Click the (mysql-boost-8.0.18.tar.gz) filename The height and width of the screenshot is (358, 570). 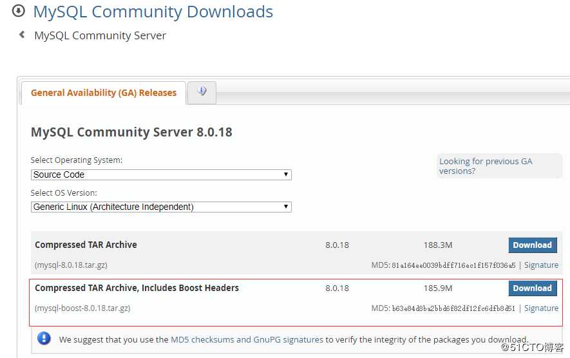pos(82,308)
